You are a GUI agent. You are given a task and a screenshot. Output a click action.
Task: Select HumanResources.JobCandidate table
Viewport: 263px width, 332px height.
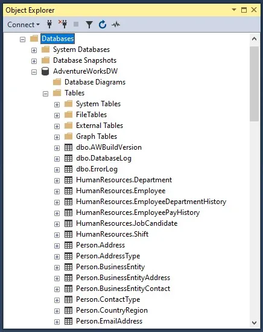[x=127, y=223]
